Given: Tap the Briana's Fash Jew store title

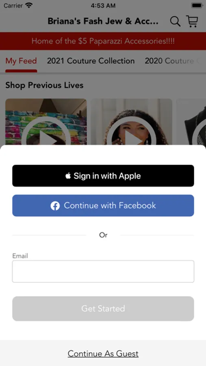Looking at the screenshot, I should tap(103, 22).
